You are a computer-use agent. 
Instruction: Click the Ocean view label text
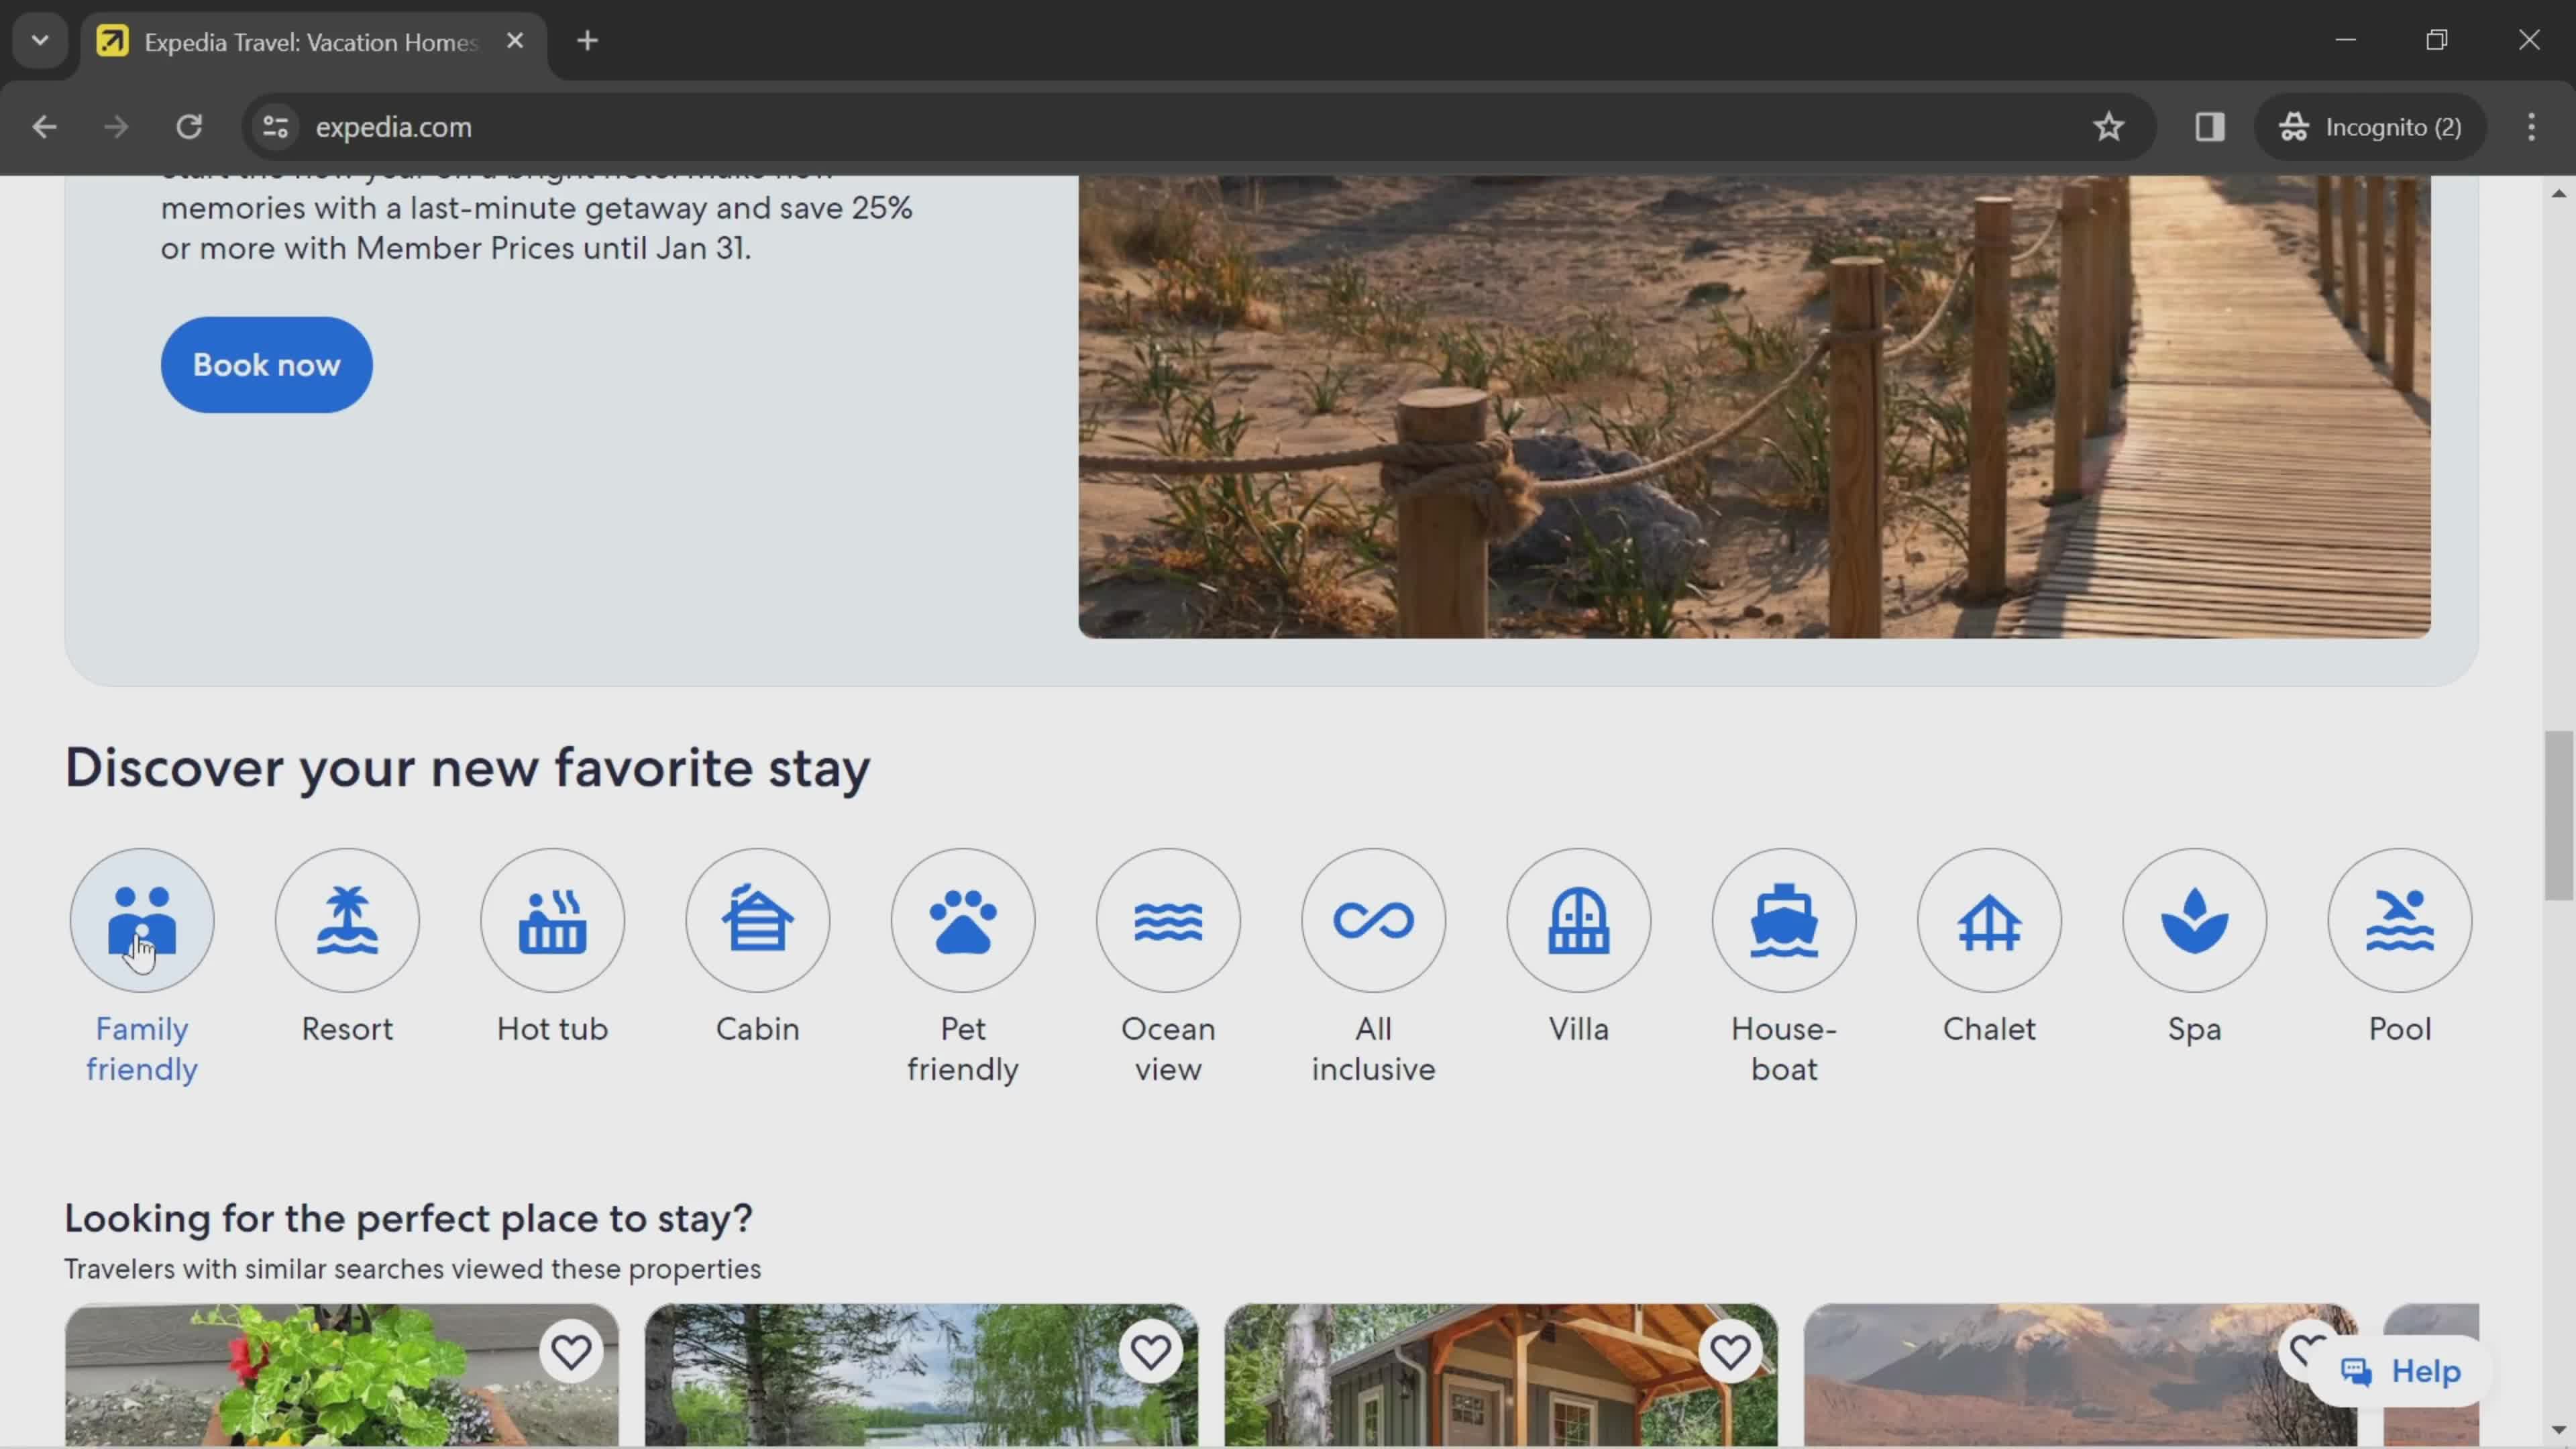pos(1168,1049)
